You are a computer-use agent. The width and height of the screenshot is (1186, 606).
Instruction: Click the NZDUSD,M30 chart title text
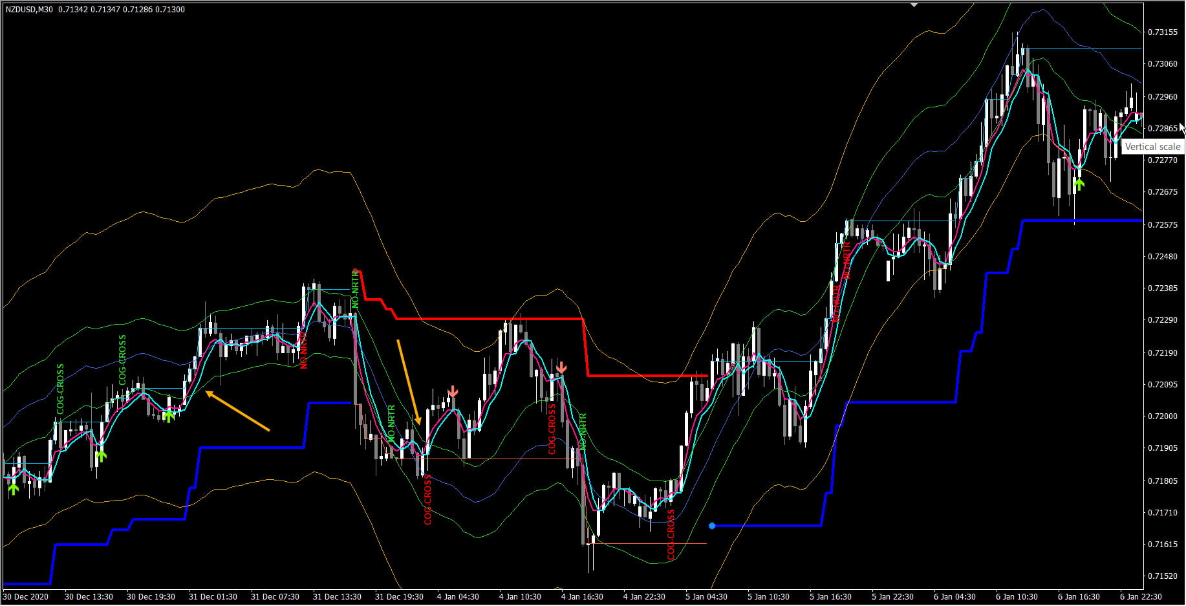pos(30,10)
